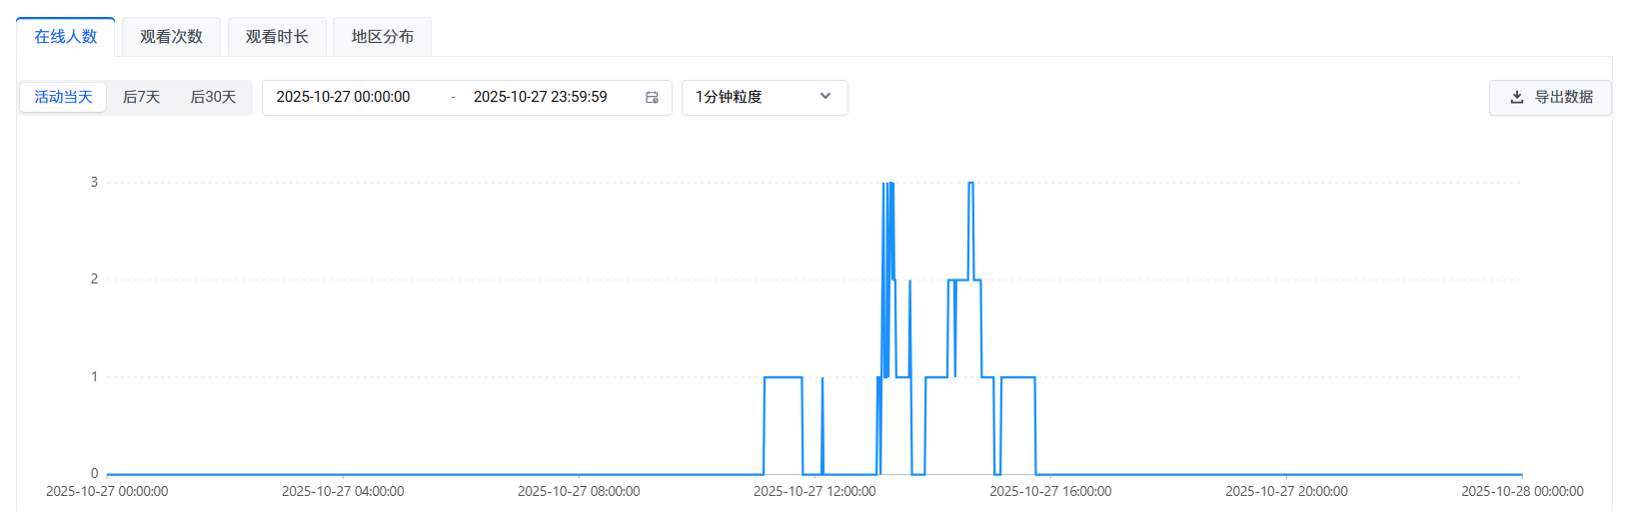Image resolution: width=1633 pixels, height=511 pixels.
Task: Click the download icon beside 导出数据
Action: 1516,97
